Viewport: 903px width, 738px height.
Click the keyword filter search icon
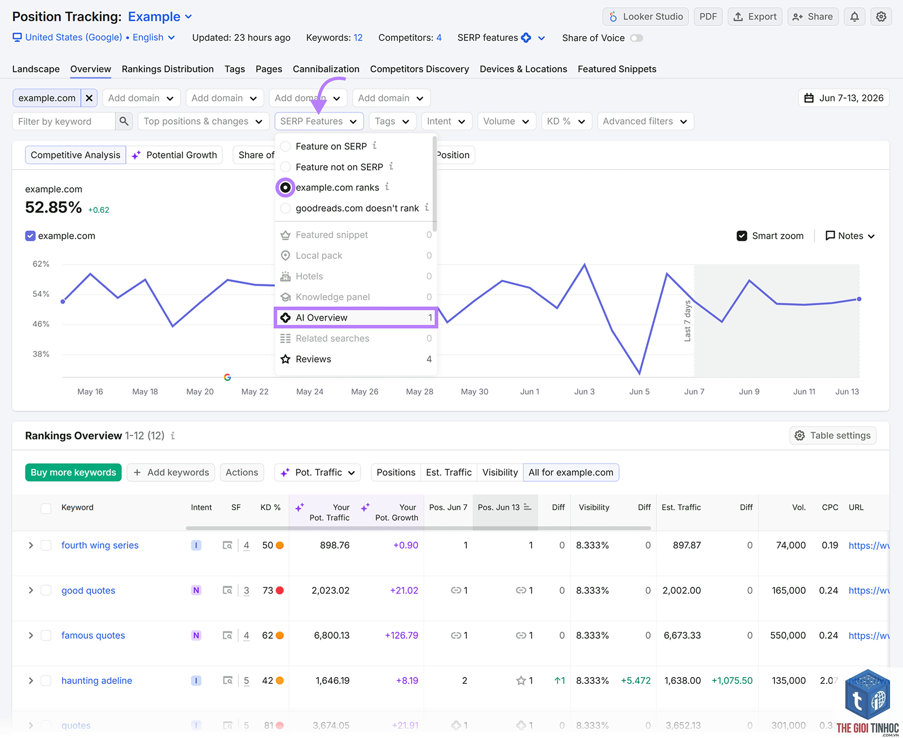[124, 121]
